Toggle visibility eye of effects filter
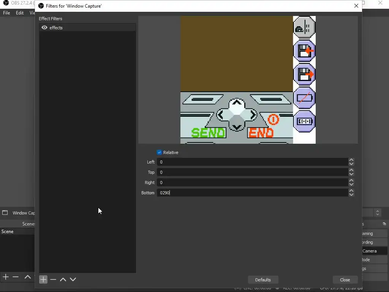Image resolution: width=389 pixels, height=292 pixels. click(x=44, y=27)
